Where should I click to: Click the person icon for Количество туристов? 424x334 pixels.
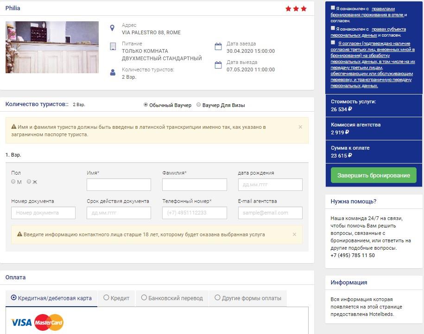113,72
